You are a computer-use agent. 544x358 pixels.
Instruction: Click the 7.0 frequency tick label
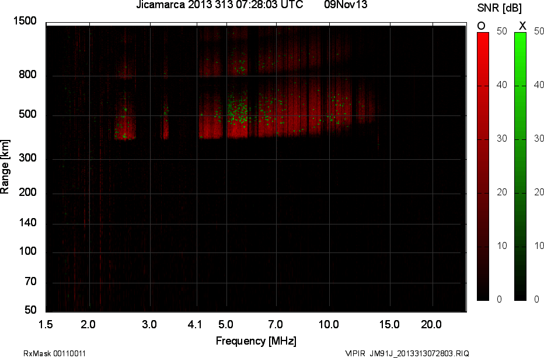[x=276, y=325]
